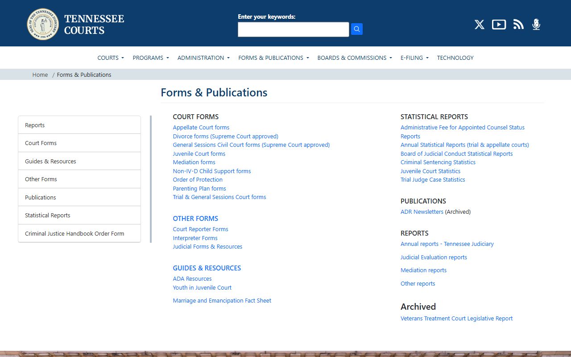This screenshot has width=571, height=357.
Task: Open the Mediation forms link
Action: pos(194,162)
